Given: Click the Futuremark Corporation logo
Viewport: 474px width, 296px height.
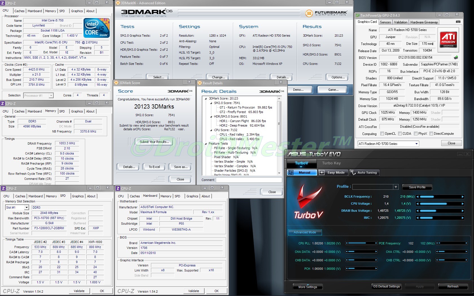Looking at the screenshot, I should [x=326, y=13].
